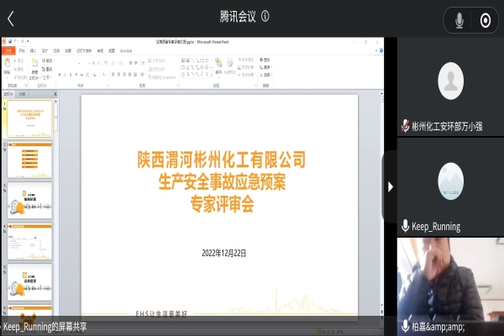504x336 pixels.
Task: Open the orange File tab in PowerPoint
Action: click(x=7, y=50)
